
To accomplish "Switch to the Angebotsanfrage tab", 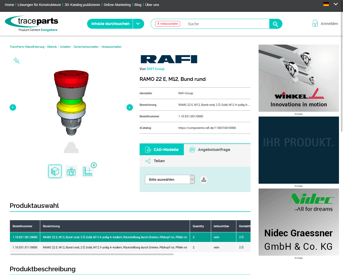I will tap(210, 150).
